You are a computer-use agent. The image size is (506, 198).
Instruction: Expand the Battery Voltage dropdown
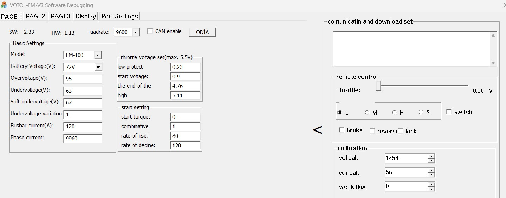98,67
